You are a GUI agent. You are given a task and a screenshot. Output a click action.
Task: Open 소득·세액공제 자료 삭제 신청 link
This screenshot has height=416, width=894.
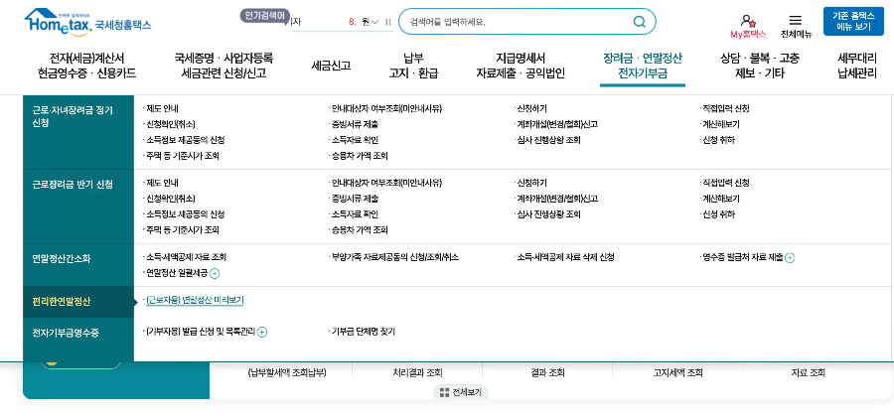pos(565,257)
